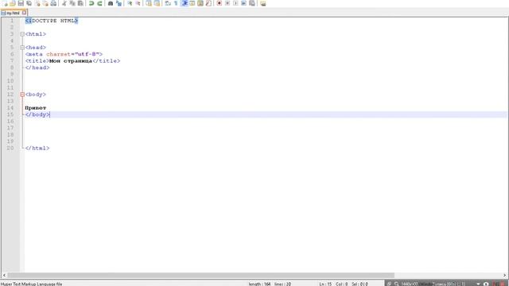Save the current file
This screenshot has width=509, height=286.
click(x=21, y=3)
